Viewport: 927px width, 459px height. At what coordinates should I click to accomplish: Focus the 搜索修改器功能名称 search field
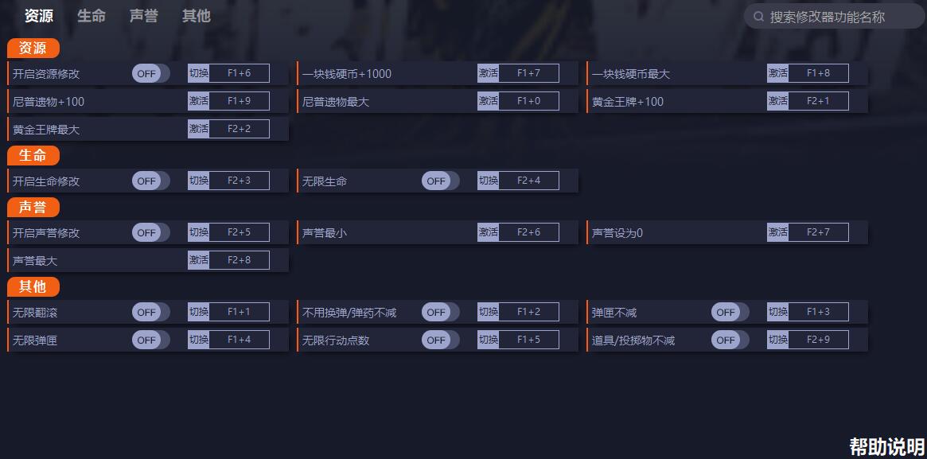pos(832,17)
